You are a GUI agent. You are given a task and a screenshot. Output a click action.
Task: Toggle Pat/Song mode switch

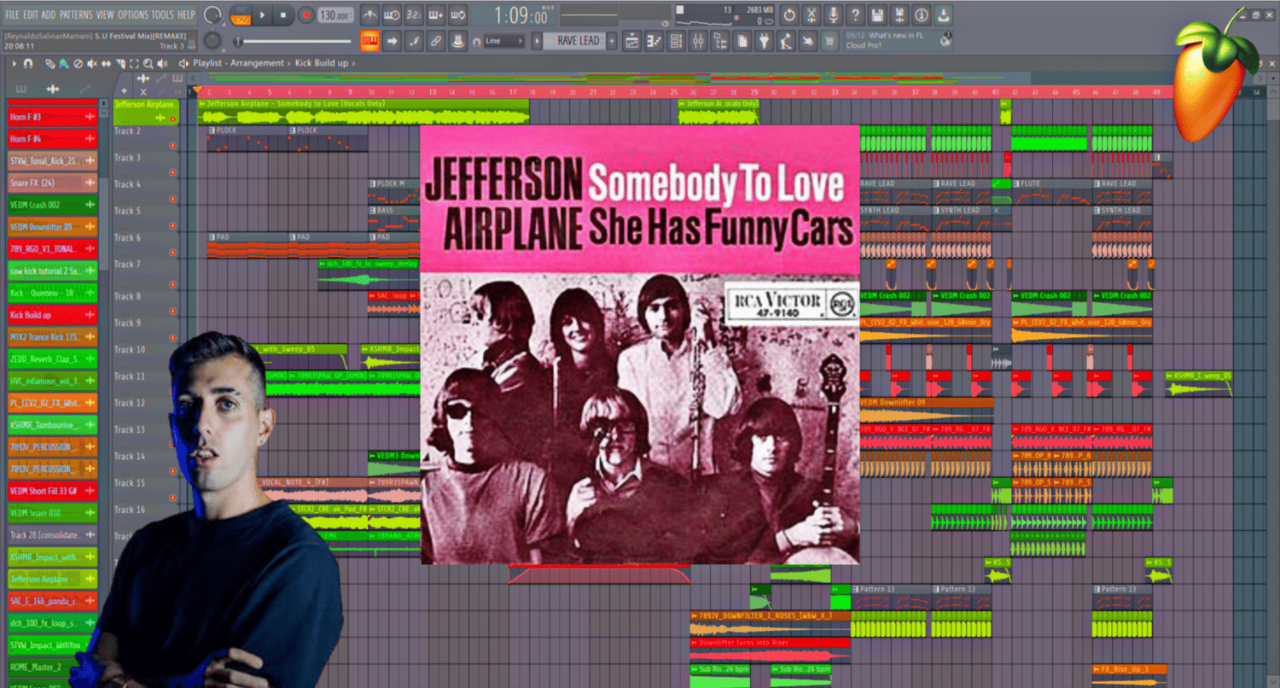[x=241, y=15]
